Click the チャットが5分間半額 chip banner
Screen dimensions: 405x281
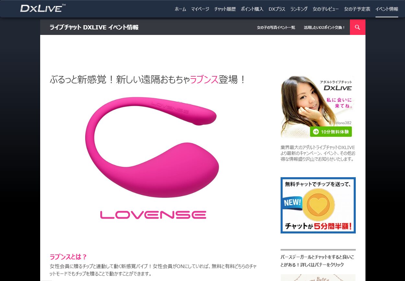point(318,205)
